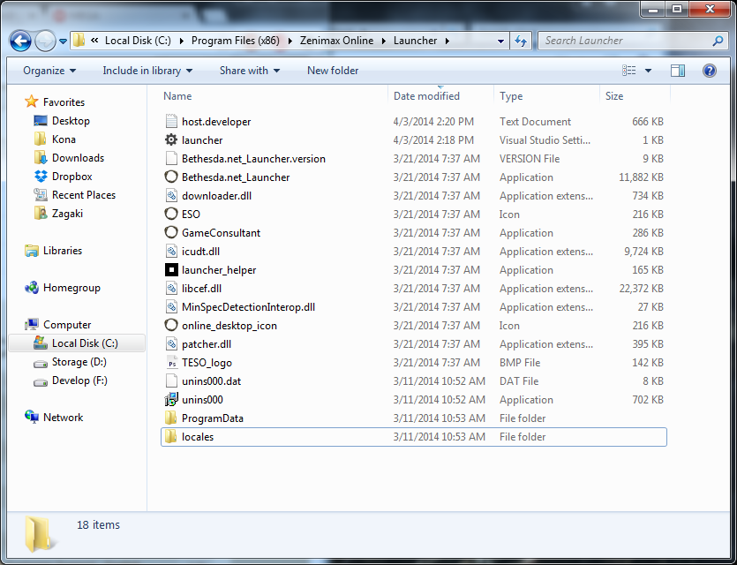Viewport: 737px width, 565px height.
Task: Select the icudt.dll file icon
Action: pos(171,252)
